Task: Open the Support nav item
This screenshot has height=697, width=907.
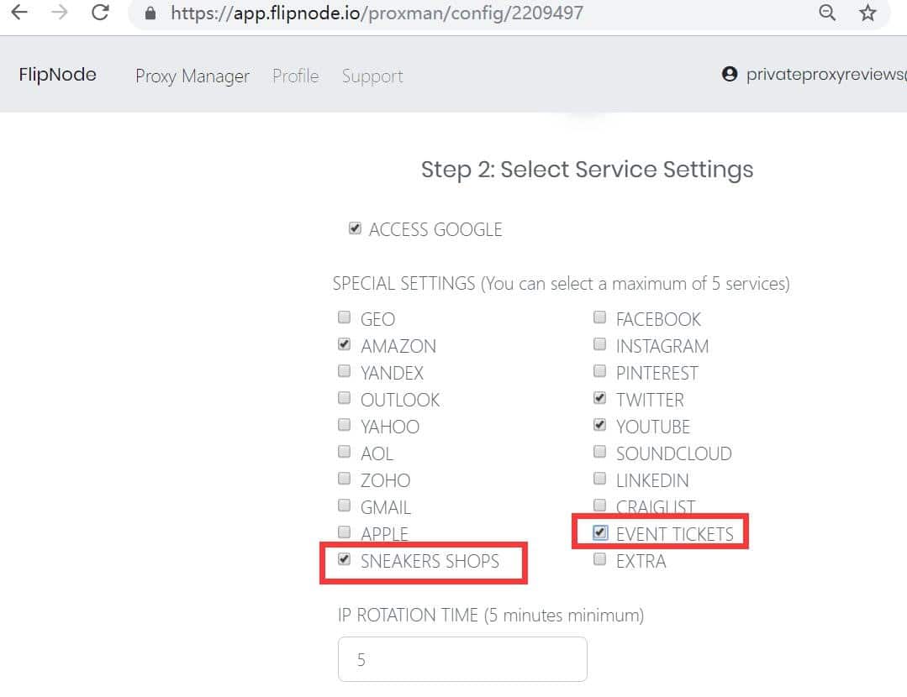Action: coord(372,76)
